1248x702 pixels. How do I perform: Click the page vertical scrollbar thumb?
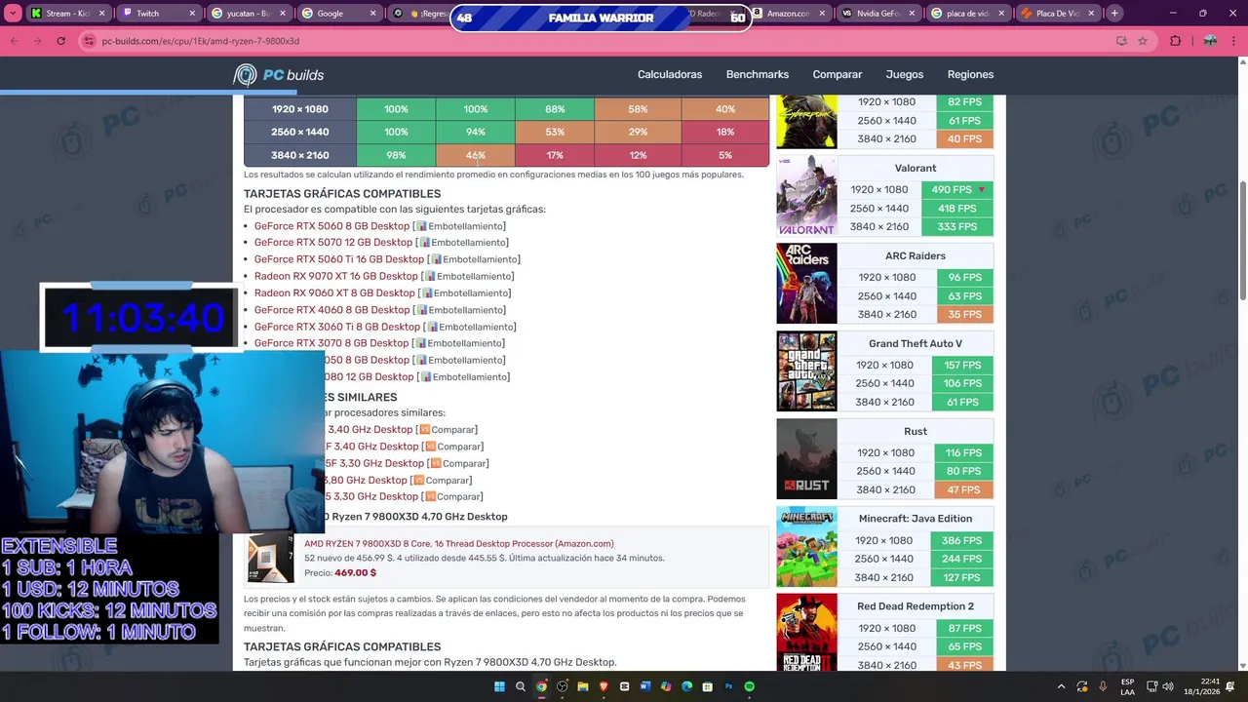(x=1242, y=241)
